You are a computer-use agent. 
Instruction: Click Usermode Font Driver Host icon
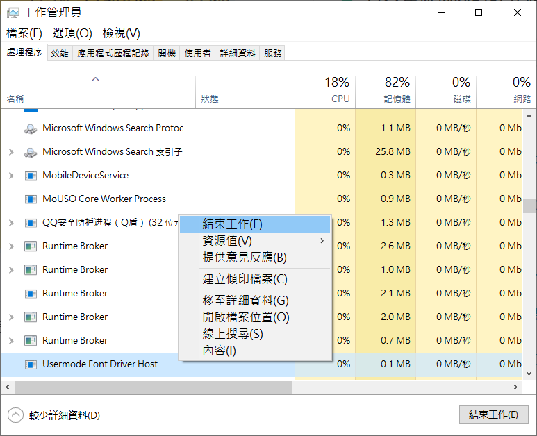click(31, 364)
